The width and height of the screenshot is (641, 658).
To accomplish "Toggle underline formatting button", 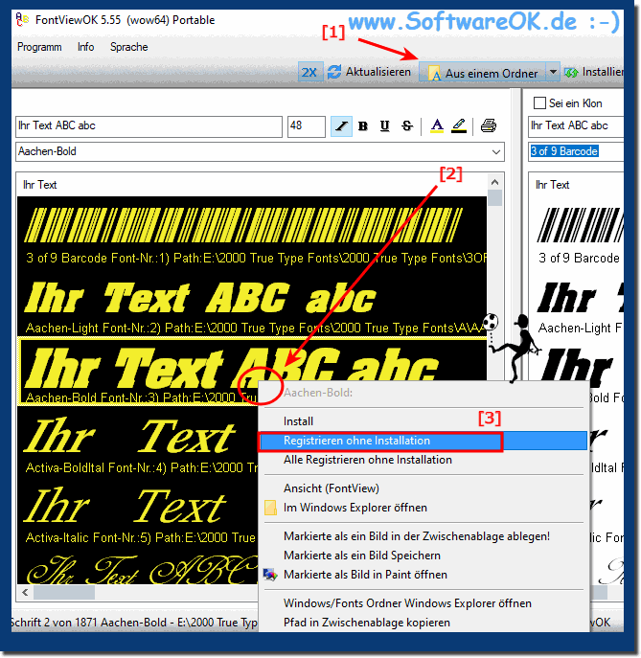I will coord(385,125).
